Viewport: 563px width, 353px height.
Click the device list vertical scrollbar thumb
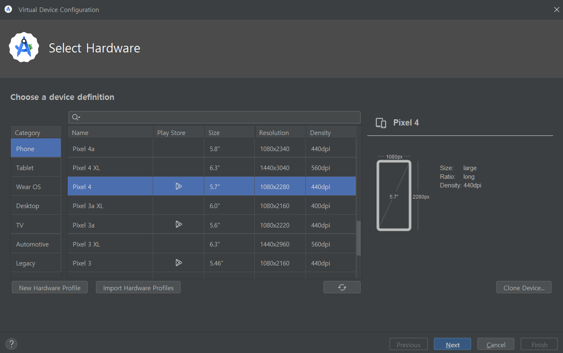point(359,238)
